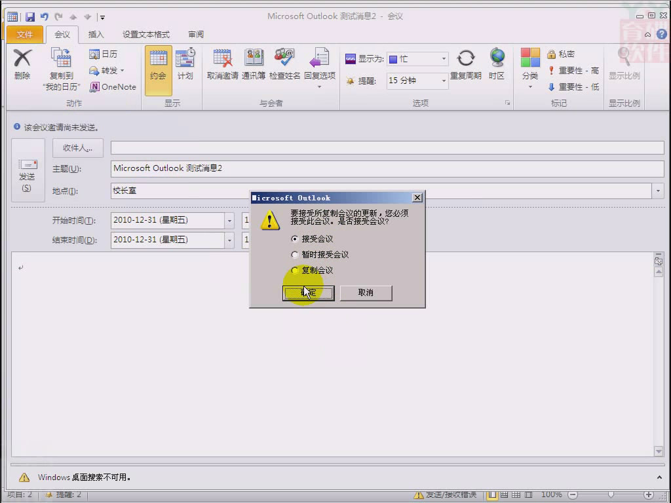Click the Undo arrow in quick access toolbar
This screenshot has width=671, height=503.
[x=44, y=17]
